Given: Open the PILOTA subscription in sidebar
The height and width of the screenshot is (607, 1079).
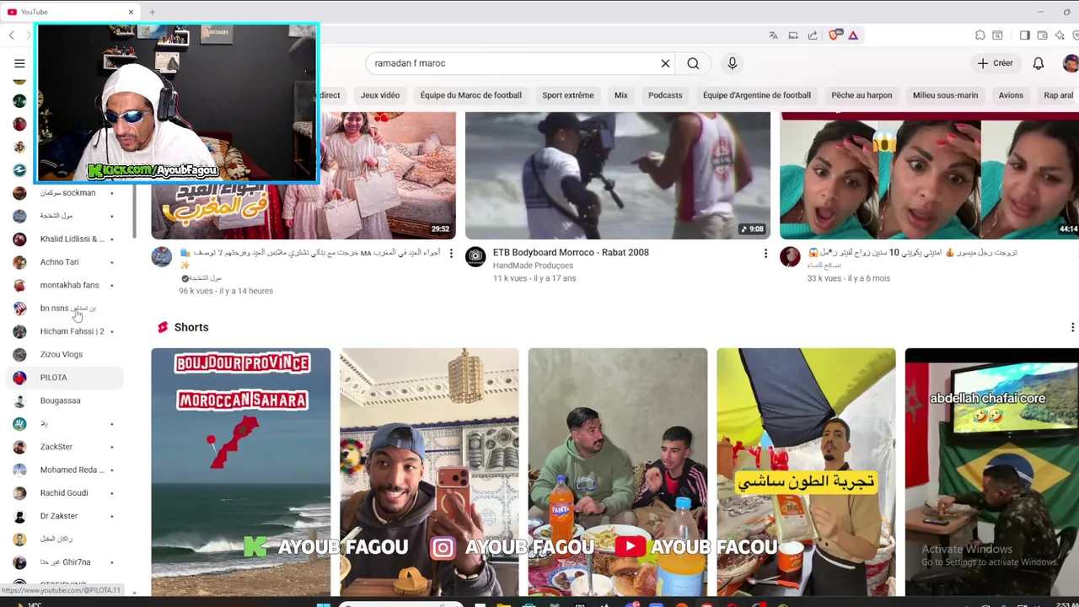Looking at the screenshot, I should point(63,378).
